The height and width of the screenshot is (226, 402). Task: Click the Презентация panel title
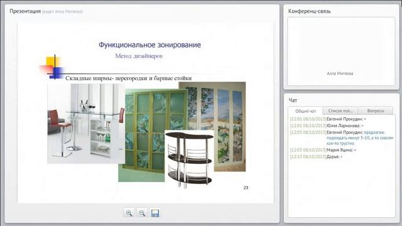coord(25,11)
